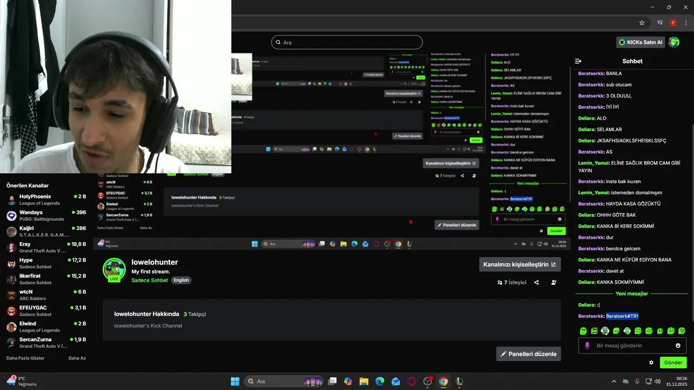Viewport: 694px width, 390px height.
Task: Show hidden system tray icons
Action: (614, 381)
